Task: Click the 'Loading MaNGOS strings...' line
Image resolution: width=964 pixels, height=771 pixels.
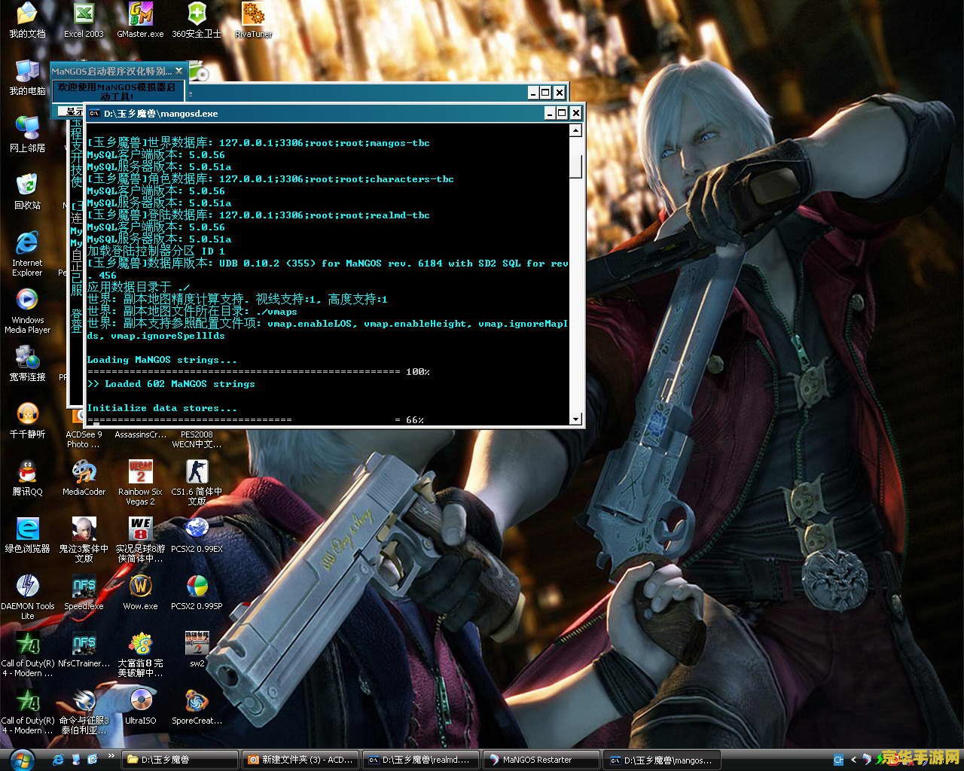Action: pyautogui.click(x=162, y=360)
